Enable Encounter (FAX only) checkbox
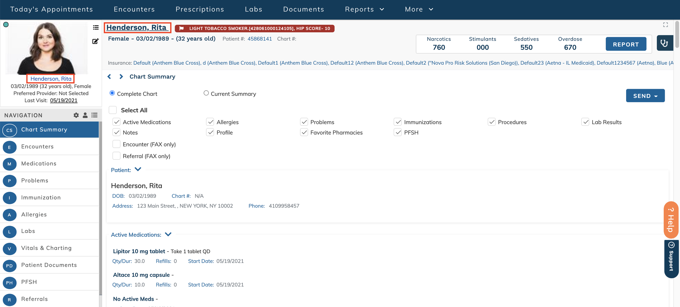 coord(116,144)
